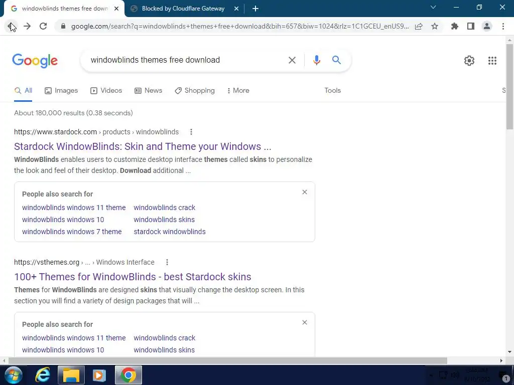Search windowblinds windows 10 in first box
Image resolution: width=514 pixels, height=385 pixels.
pos(63,220)
